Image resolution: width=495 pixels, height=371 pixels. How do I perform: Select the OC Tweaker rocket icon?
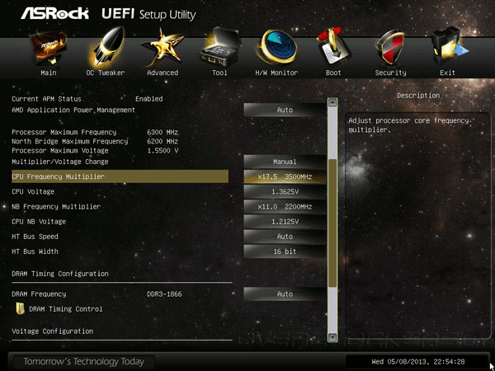click(x=106, y=49)
